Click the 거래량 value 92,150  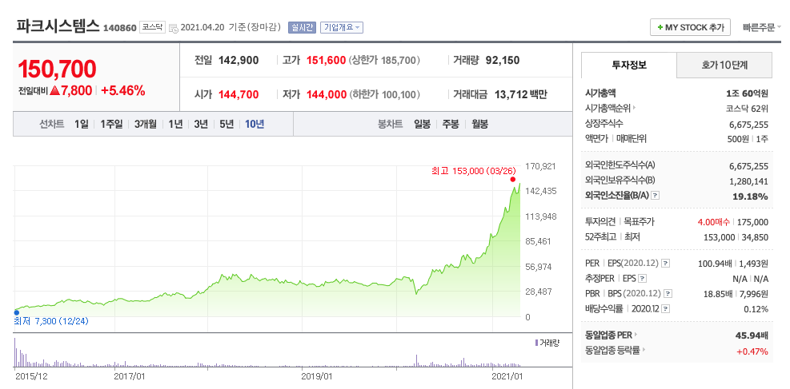click(x=503, y=61)
